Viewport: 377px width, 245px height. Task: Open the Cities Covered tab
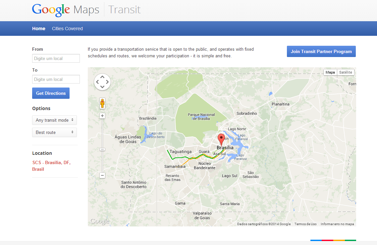pos(67,29)
